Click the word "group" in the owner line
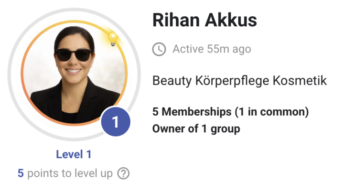The width and height of the screenshot is (344, 192). coord(226,128)
